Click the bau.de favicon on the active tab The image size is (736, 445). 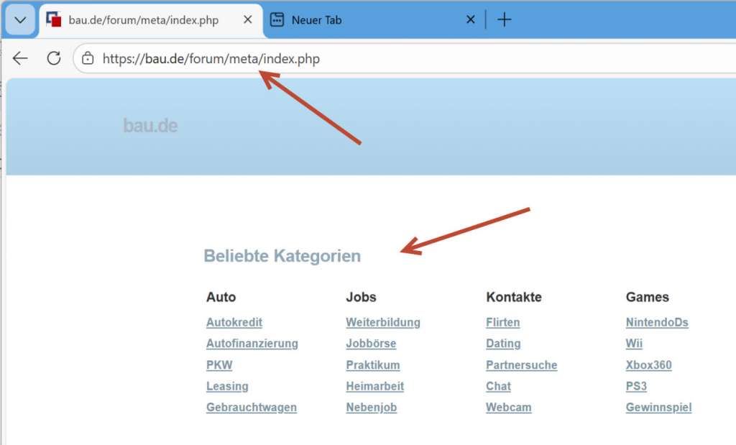click(54, 20)
